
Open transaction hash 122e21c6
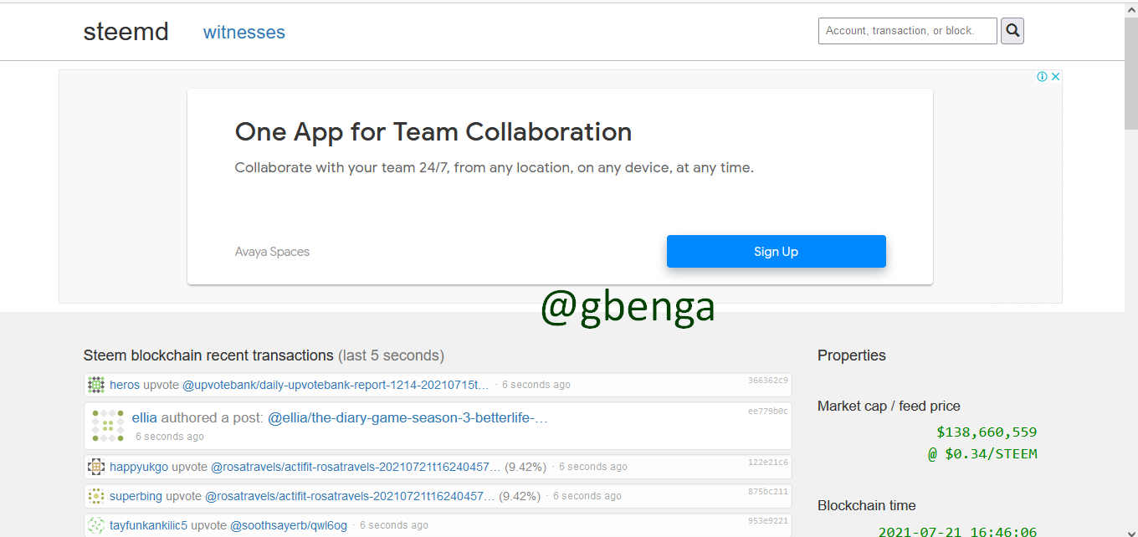point(767,463)
